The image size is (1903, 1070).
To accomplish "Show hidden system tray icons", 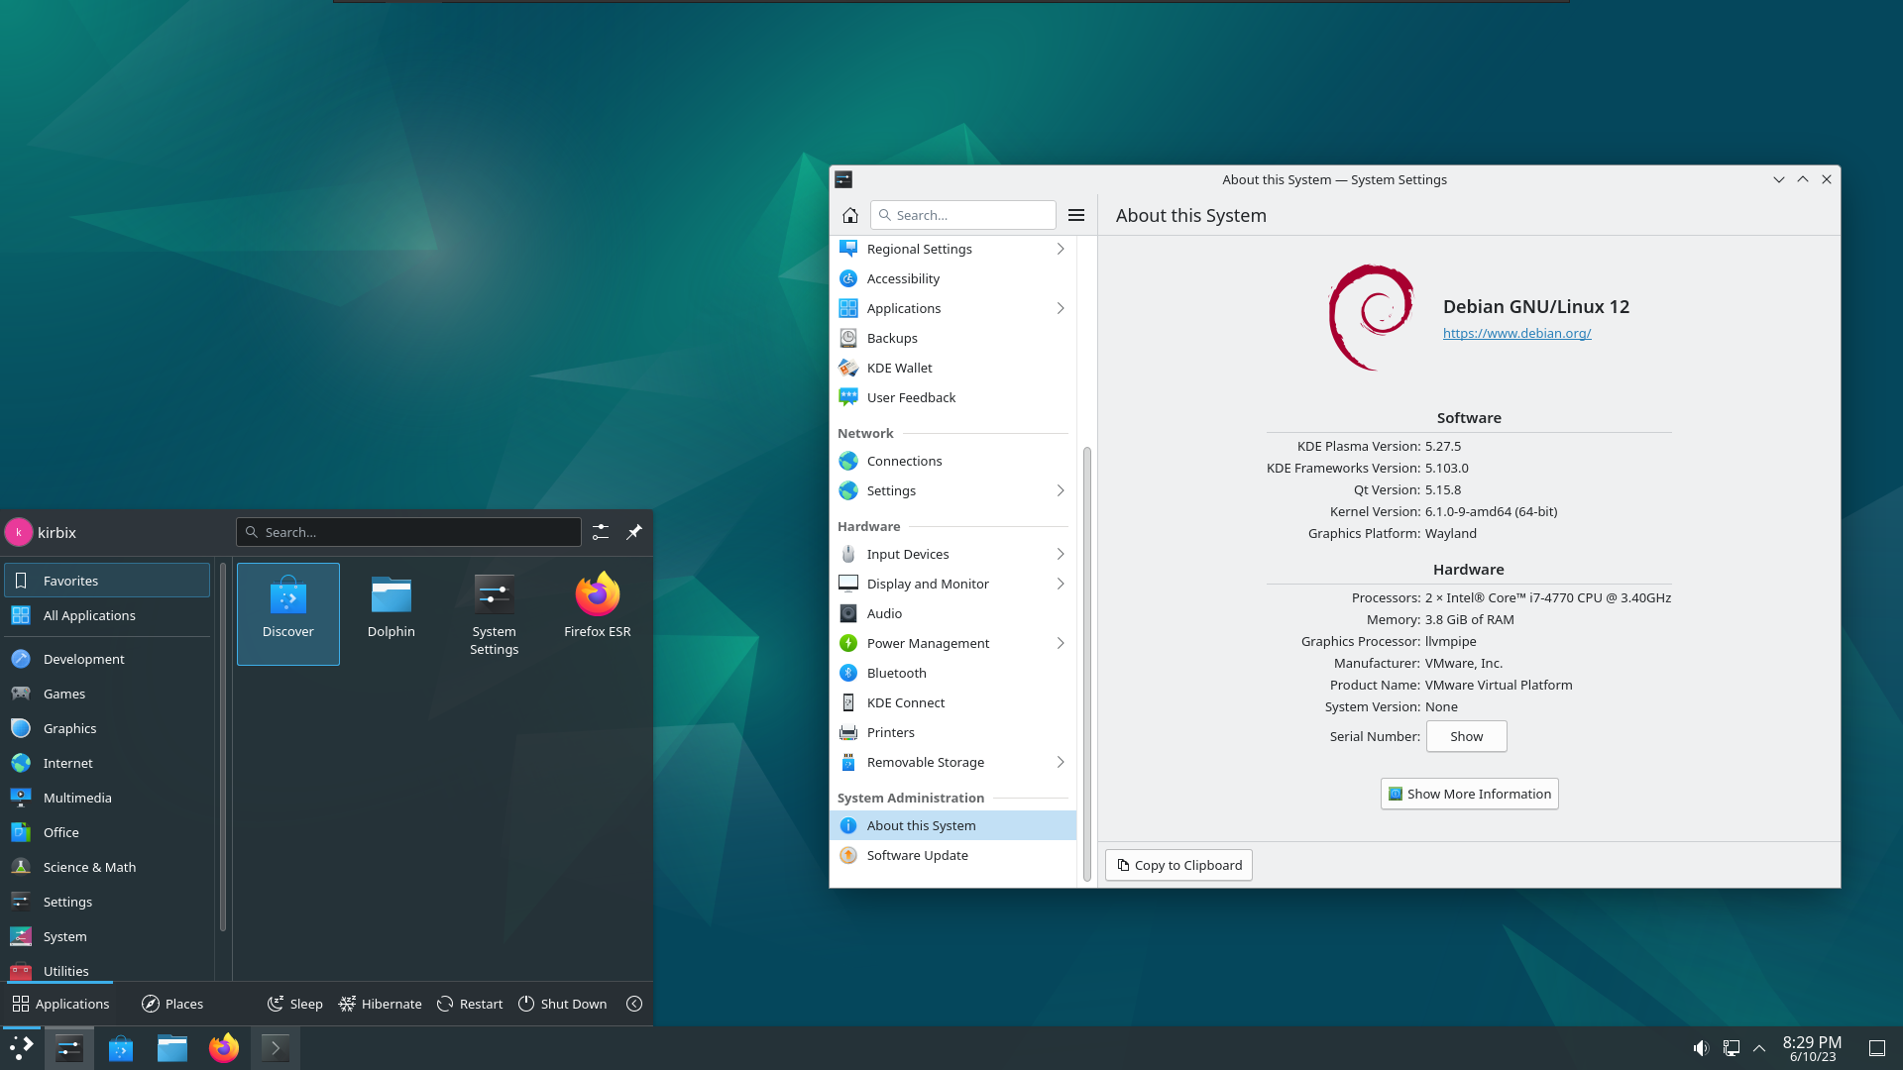I will 1759,1047.
